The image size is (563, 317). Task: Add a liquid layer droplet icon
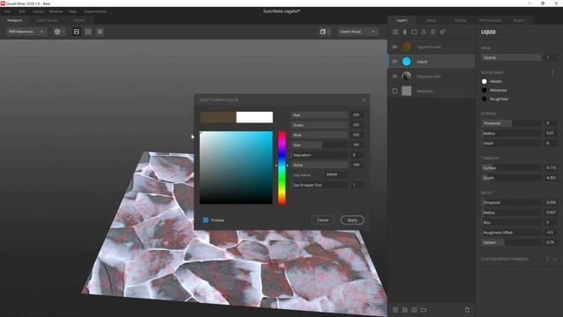pos(423,32)
